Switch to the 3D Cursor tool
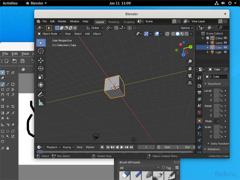Viewport: 240px width, 180px height. coord(41,52)
